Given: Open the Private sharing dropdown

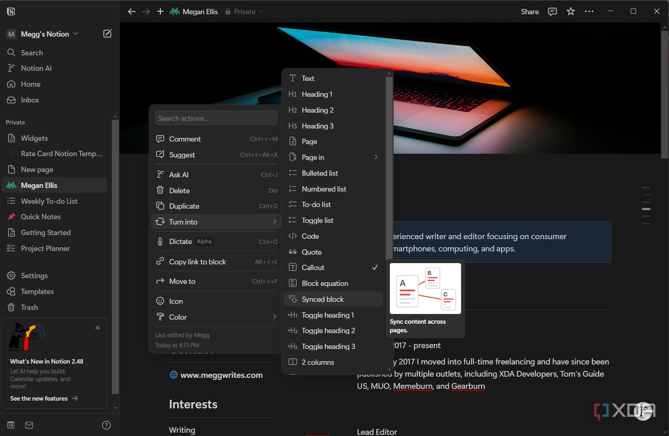Looking at the screenshot, I should [244, 12].
